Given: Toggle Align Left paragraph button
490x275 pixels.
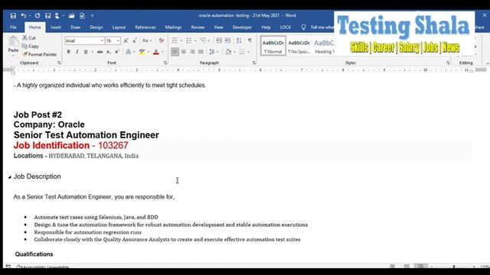Looking at the screenshot, I should point(175,52).
